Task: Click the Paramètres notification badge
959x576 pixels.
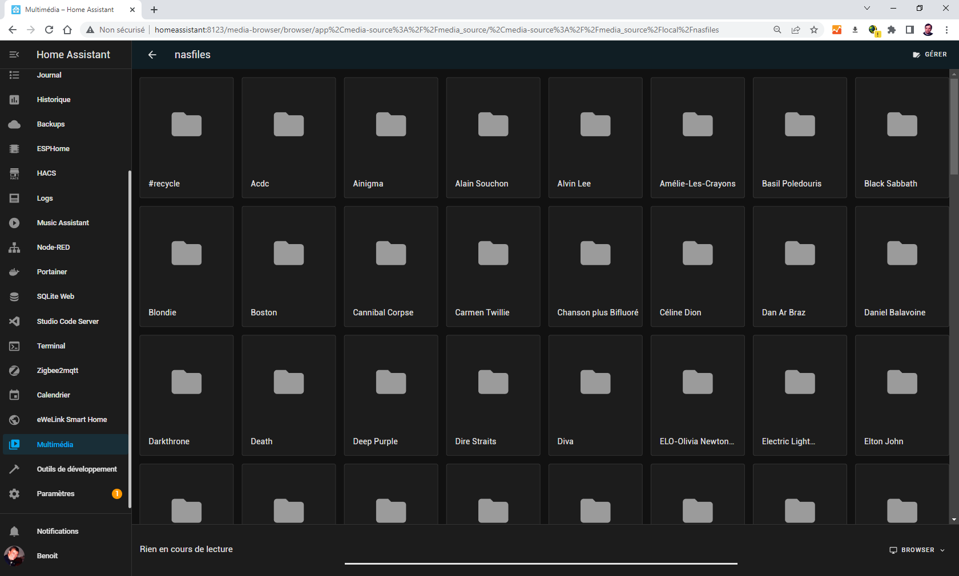Action: tap(117, 494)
